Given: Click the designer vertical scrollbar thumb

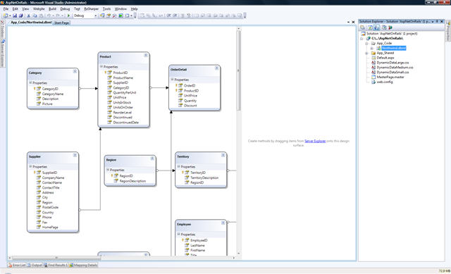Looking at the screenshot, I should [x=238, y=70].
